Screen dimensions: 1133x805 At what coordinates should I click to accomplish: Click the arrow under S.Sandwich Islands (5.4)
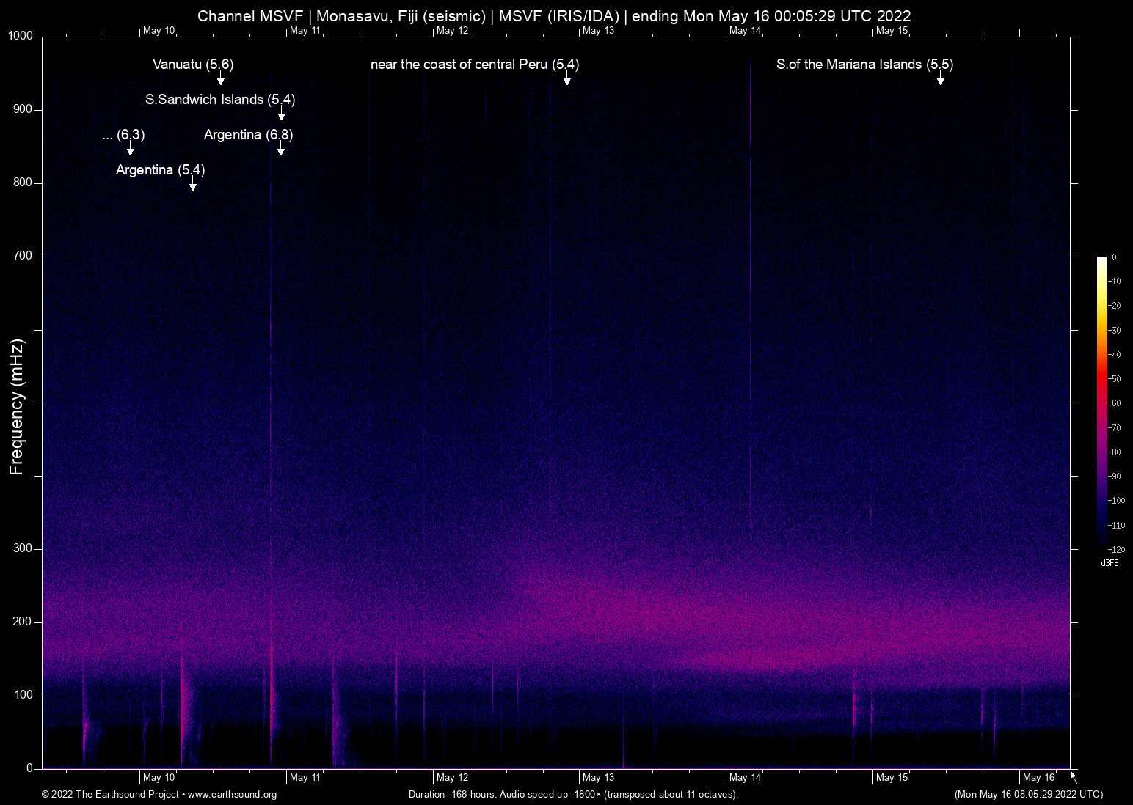pyautogui.click(x=281, y=114)
